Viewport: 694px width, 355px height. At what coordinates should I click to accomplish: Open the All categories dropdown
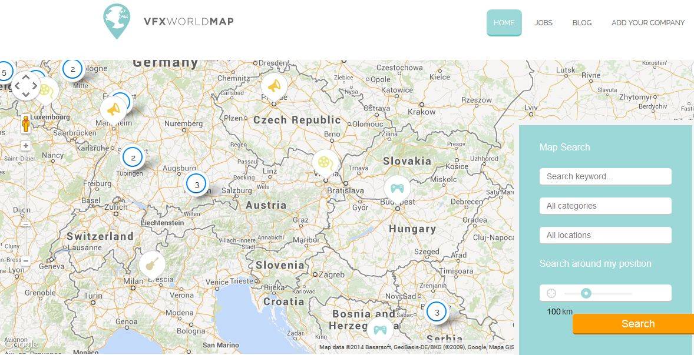(605, 206)
